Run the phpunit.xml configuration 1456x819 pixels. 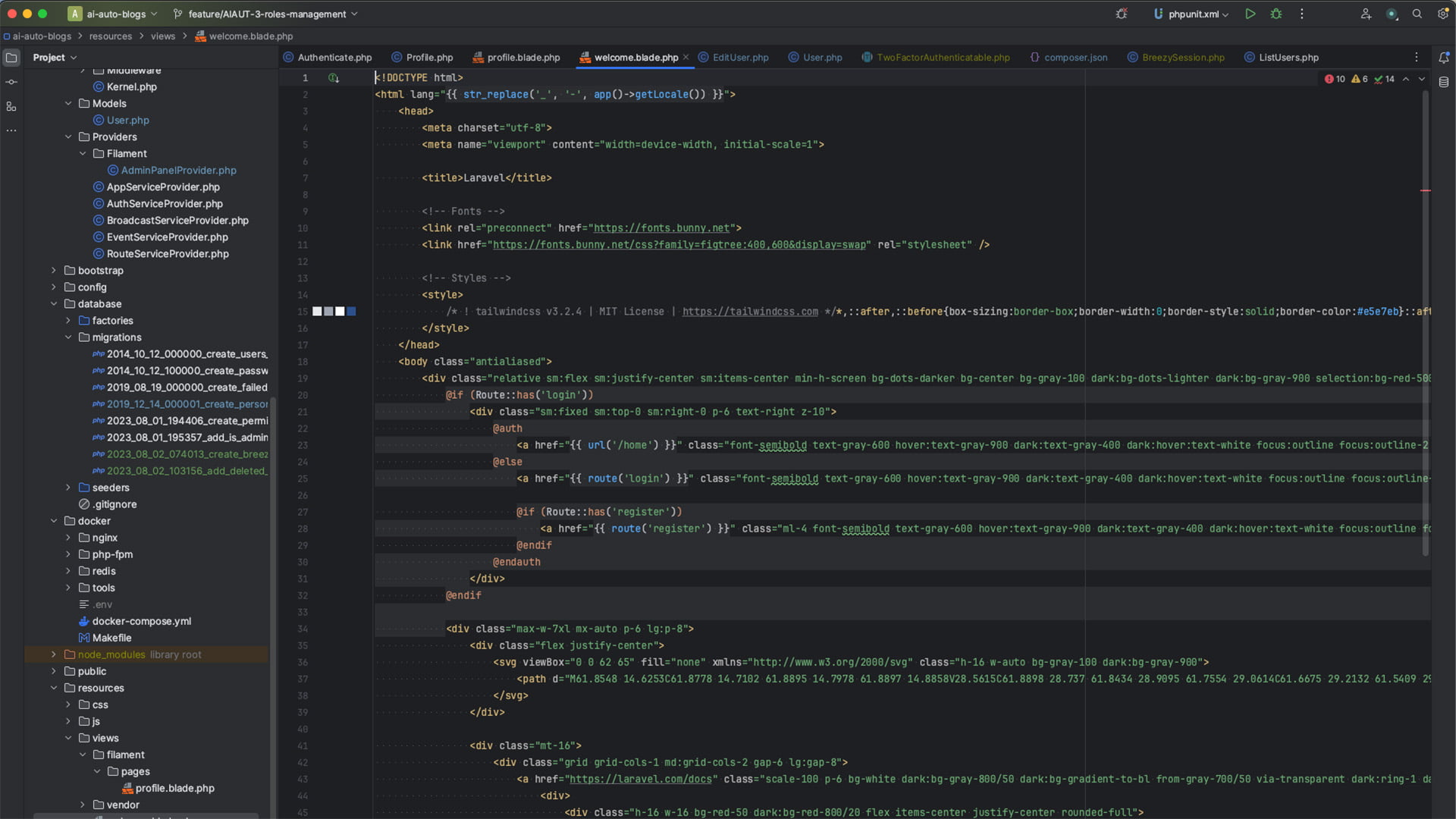point(1250,14)
